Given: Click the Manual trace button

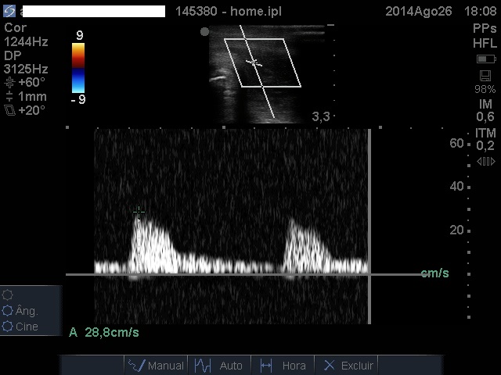Looking at the screenshot, I should 156,365.
